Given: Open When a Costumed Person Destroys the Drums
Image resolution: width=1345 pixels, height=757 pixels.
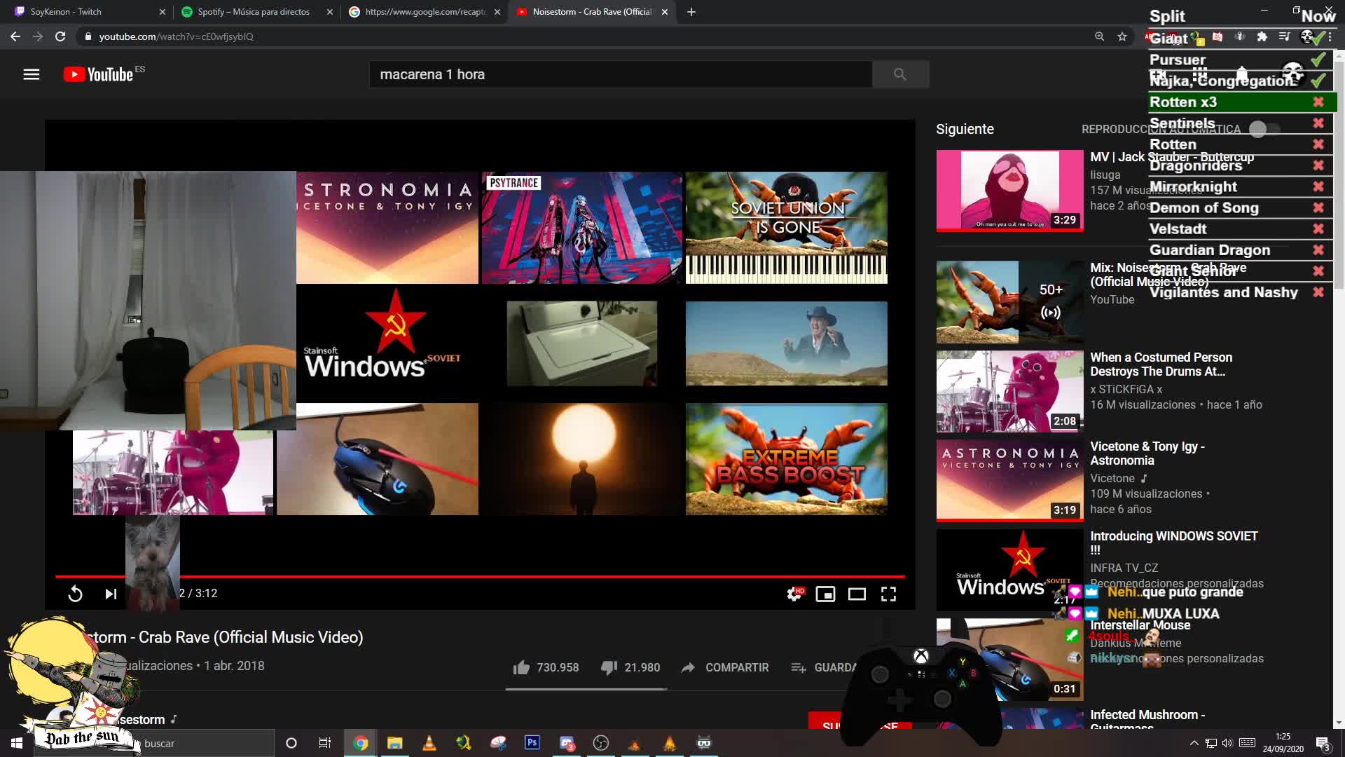Looking at the screenshot, I should pyautogui.click(x=1161, y=364).
